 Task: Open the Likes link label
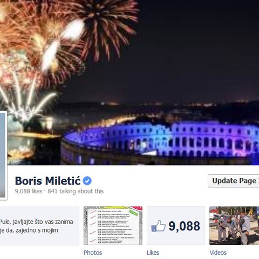tap(153, 253)
